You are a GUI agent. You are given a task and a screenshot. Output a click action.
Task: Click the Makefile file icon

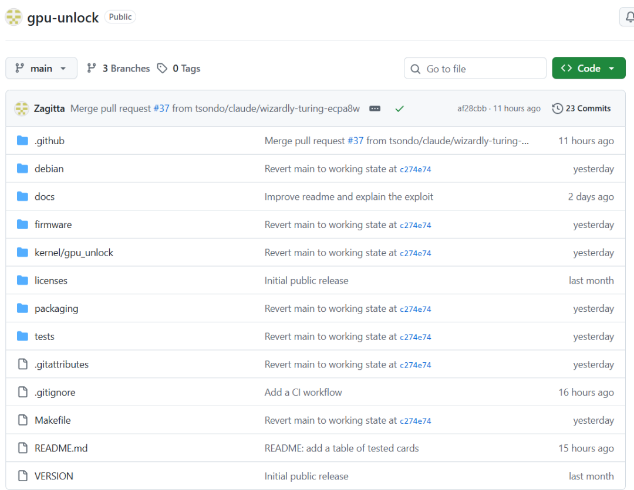point(23,420)
